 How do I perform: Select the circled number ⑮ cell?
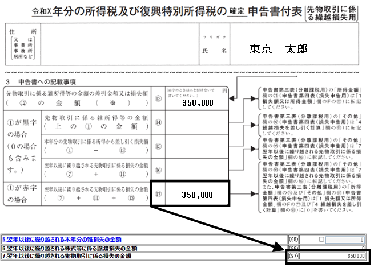158,146
